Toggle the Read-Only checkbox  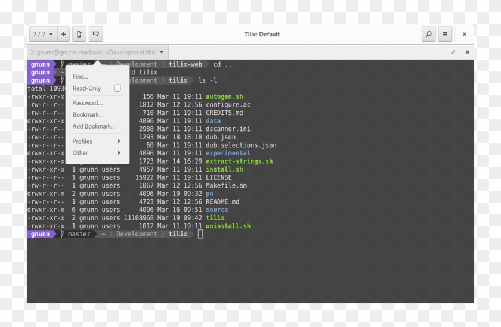(x=117, y=88)
